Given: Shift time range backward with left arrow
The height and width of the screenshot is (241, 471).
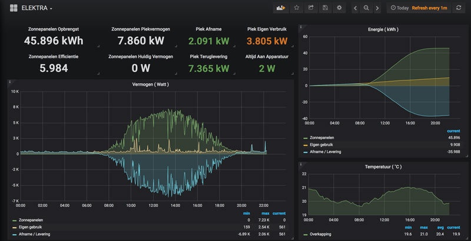Looking at the screenshot, I should (355, 8).
